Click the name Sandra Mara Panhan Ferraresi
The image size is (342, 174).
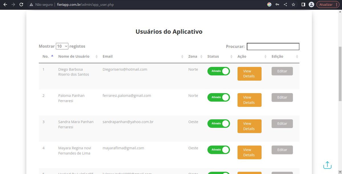(x=76, y=124)
